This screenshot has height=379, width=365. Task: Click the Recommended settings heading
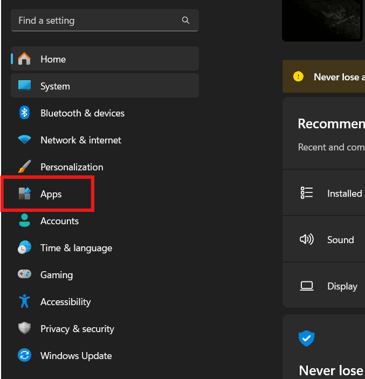coord(332,123)
